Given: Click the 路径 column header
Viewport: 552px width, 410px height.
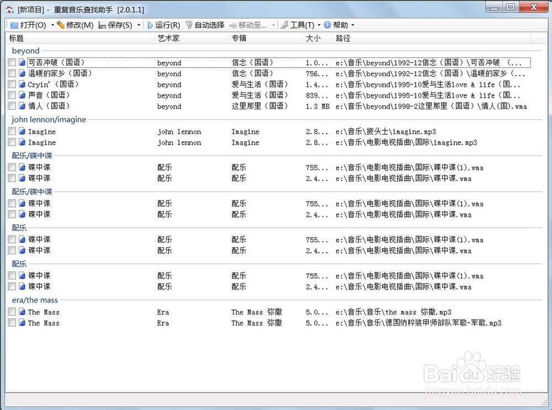Looking at the screenshot, I should pyautogui.click(x=342, y=38).
